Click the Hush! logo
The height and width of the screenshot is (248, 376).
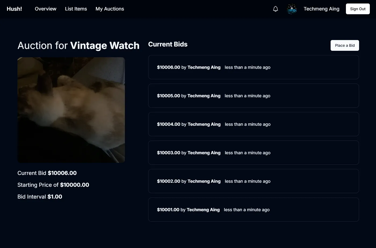click(x=14, y=9)
